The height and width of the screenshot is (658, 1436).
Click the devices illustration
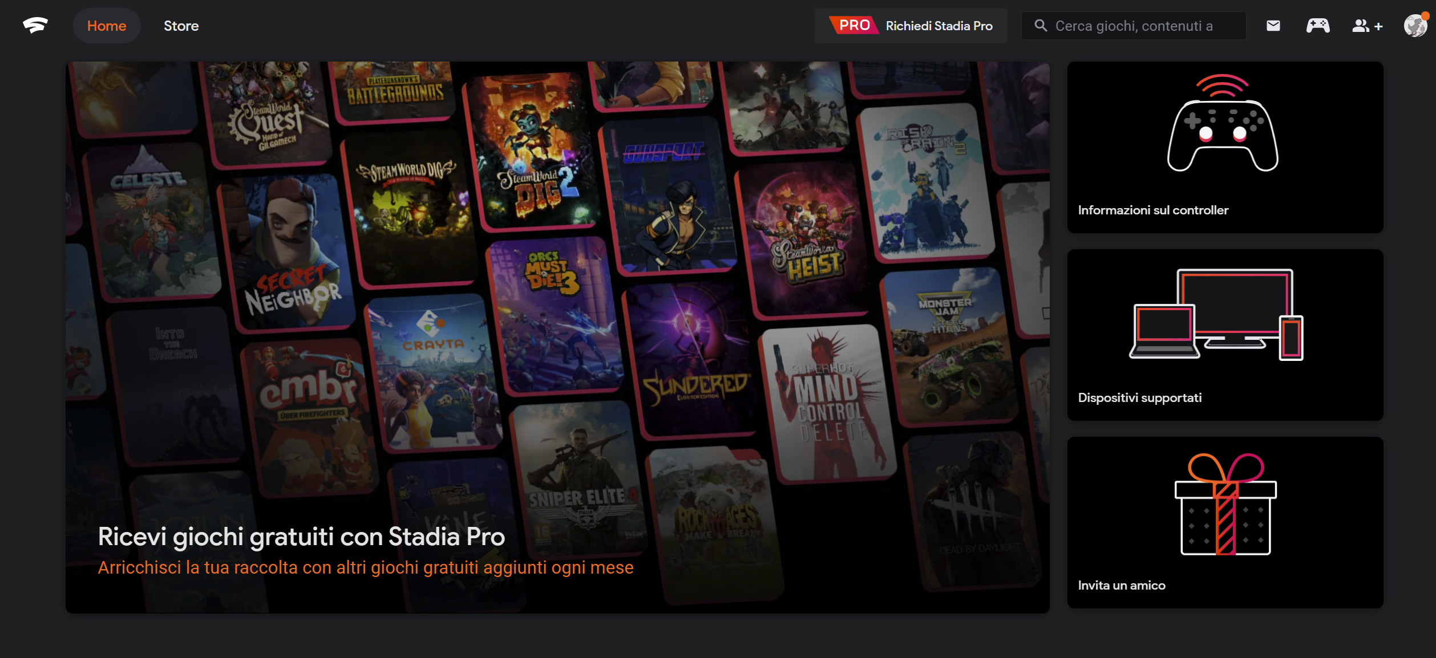point(1217,315)
